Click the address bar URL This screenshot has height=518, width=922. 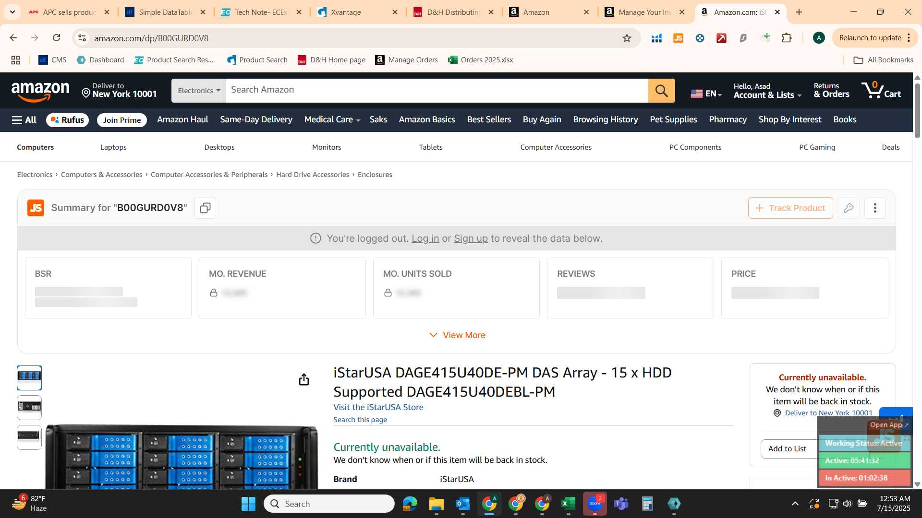pyautogui.click(x=151, y=38)
